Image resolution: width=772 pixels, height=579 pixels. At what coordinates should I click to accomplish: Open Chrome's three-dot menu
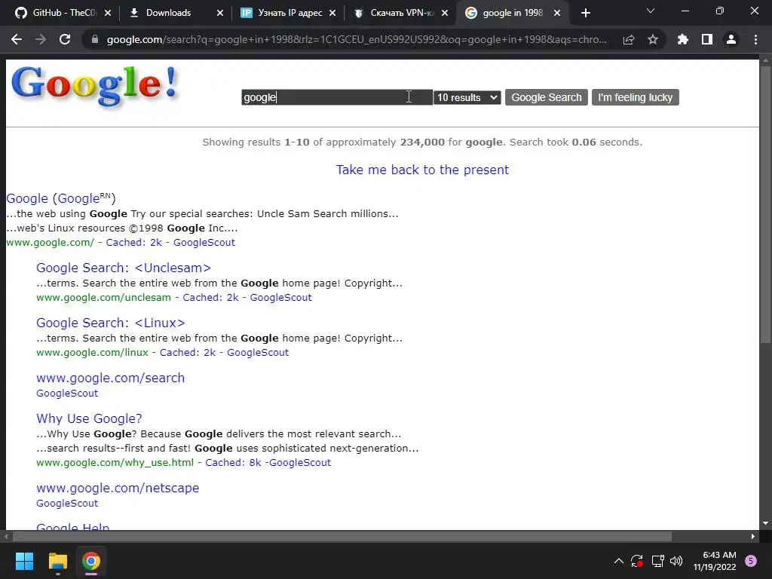tap(755, 39)
